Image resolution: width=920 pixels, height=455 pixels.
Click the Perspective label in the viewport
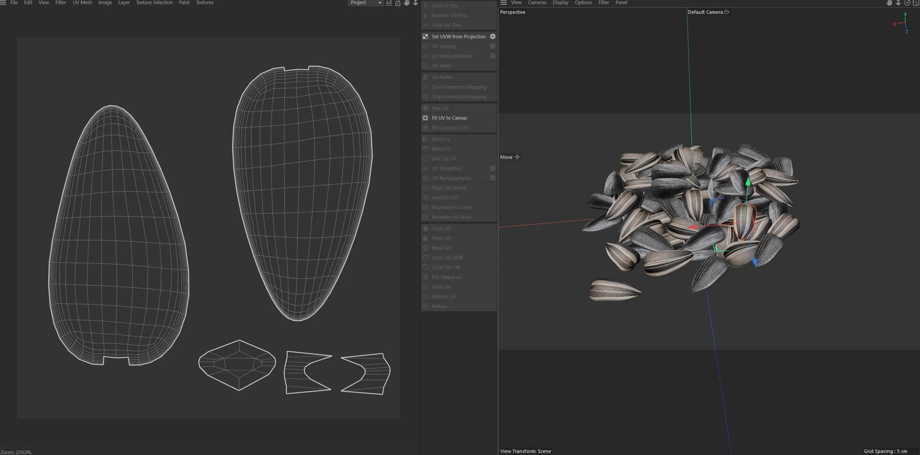click(512, 12)
